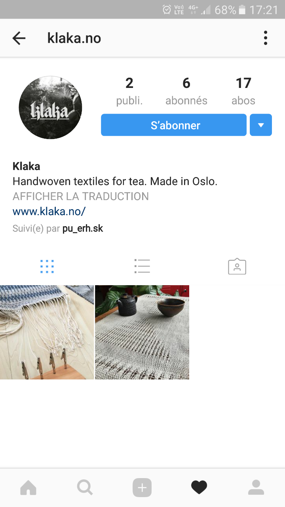Tap the Klaka profile picture

point(50,107)
